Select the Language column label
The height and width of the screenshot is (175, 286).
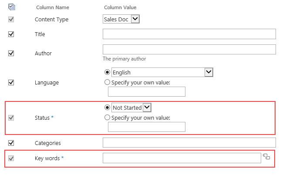click(47, 83)
